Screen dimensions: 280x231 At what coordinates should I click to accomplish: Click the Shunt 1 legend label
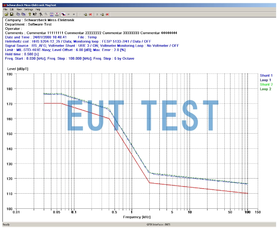(266, 75)
